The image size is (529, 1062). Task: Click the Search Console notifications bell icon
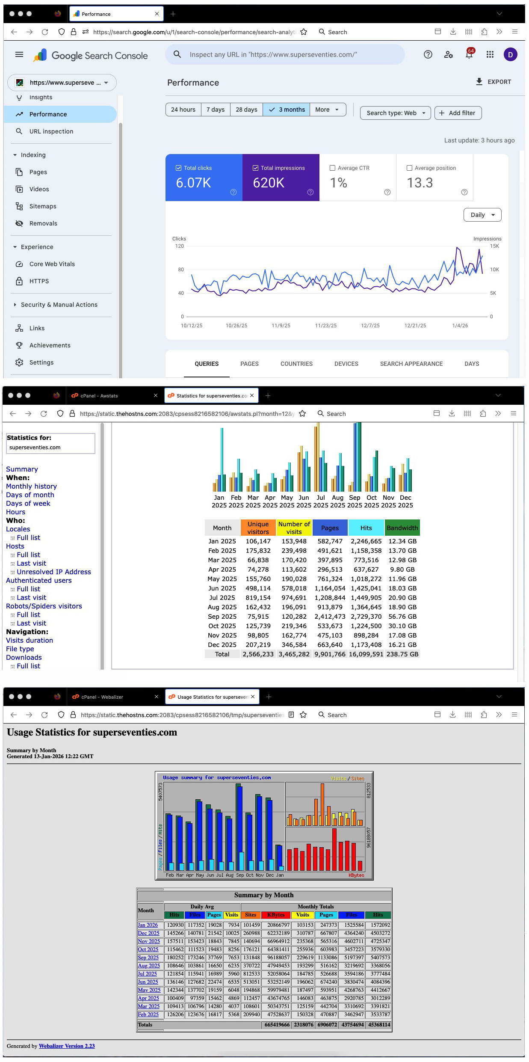click(x=469, y=55)
